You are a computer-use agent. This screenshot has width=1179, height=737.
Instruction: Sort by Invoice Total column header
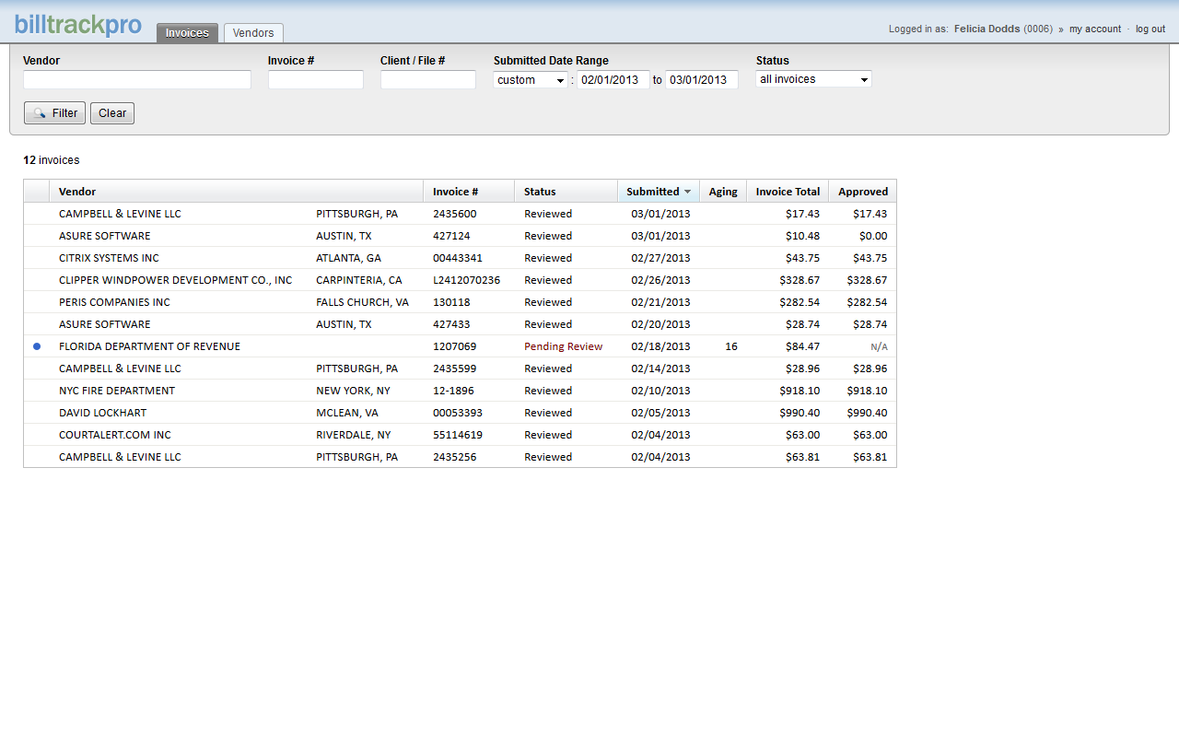click(x=788, y=192)
